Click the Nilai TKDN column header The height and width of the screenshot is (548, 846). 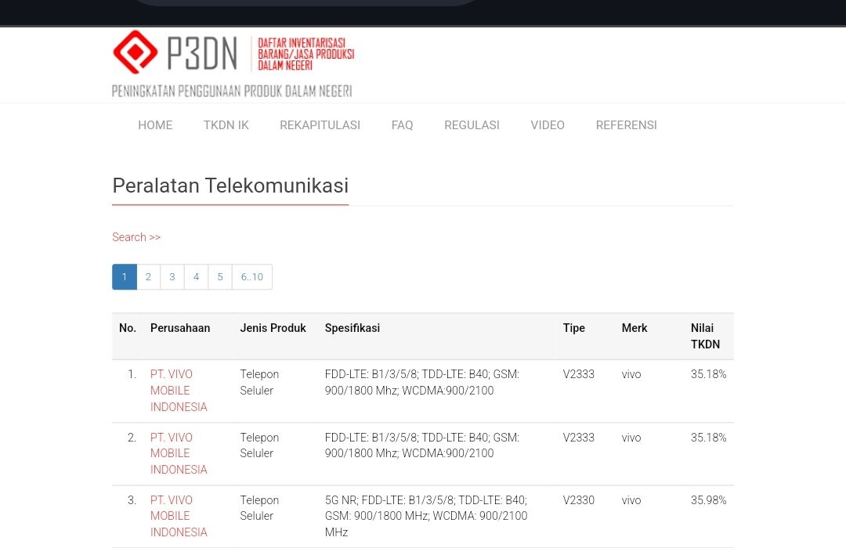tap(705, 336)
